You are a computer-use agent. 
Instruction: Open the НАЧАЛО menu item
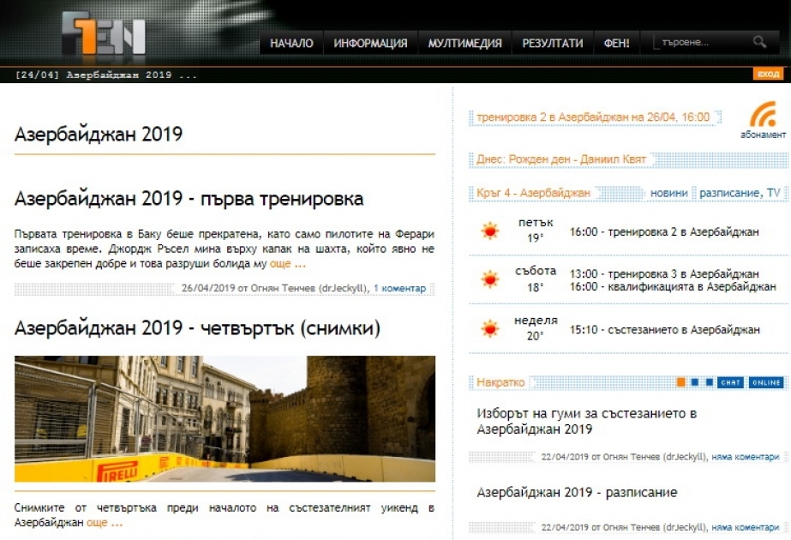coord(291,44)
